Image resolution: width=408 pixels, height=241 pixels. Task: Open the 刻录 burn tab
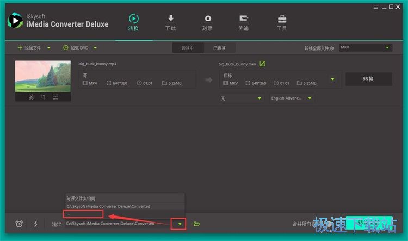(207, 23)
